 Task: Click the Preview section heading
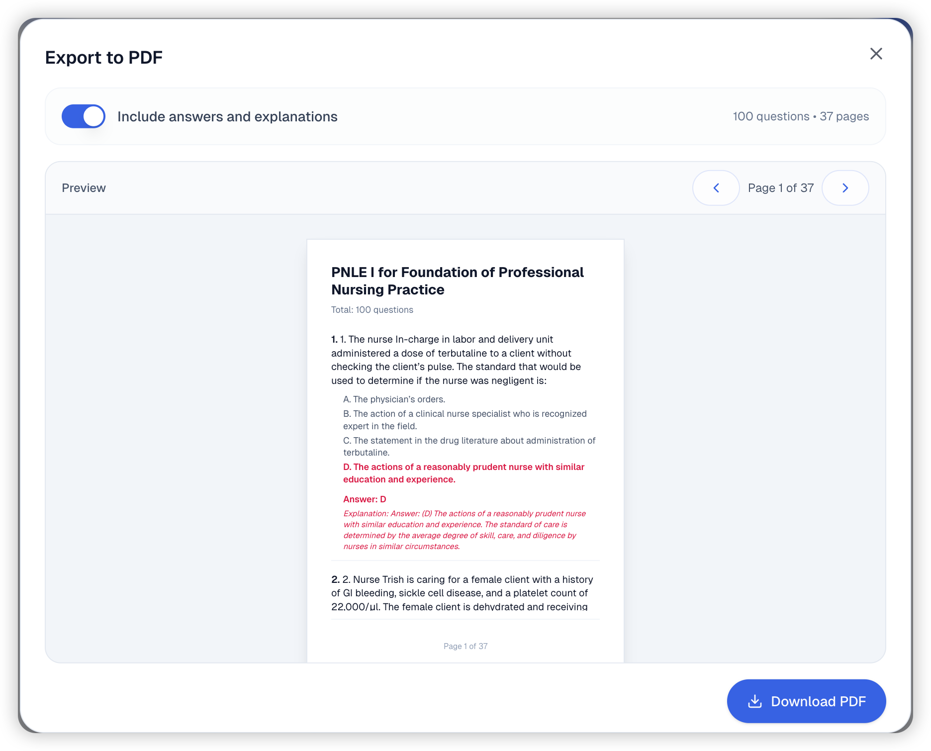(84, 188)
